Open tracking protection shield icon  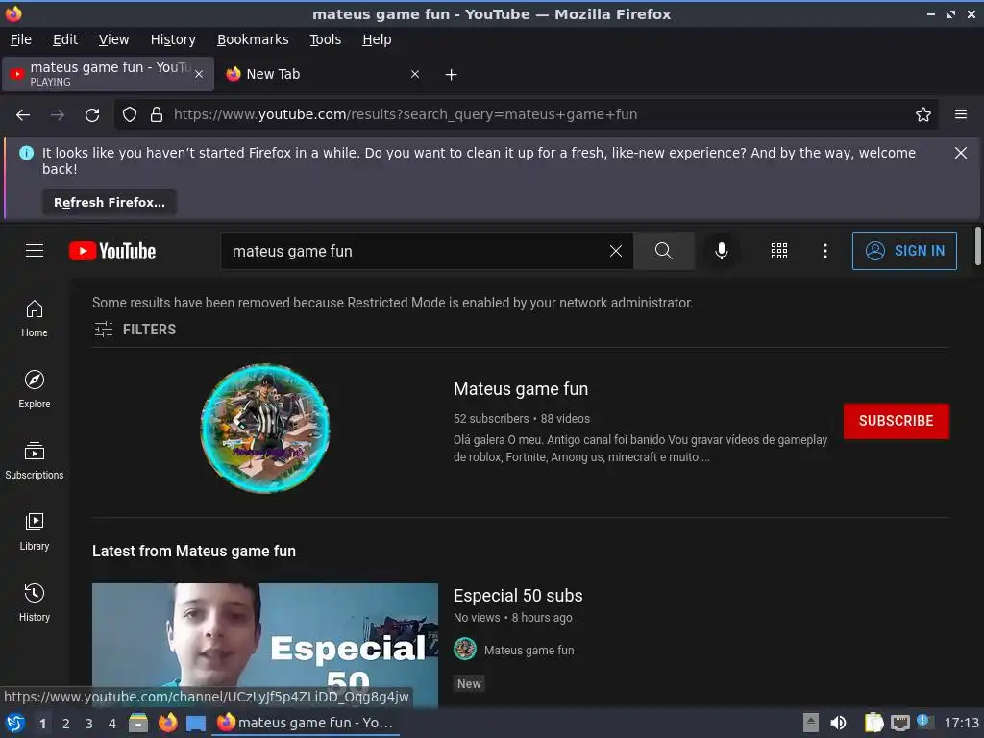click(130, 115)
